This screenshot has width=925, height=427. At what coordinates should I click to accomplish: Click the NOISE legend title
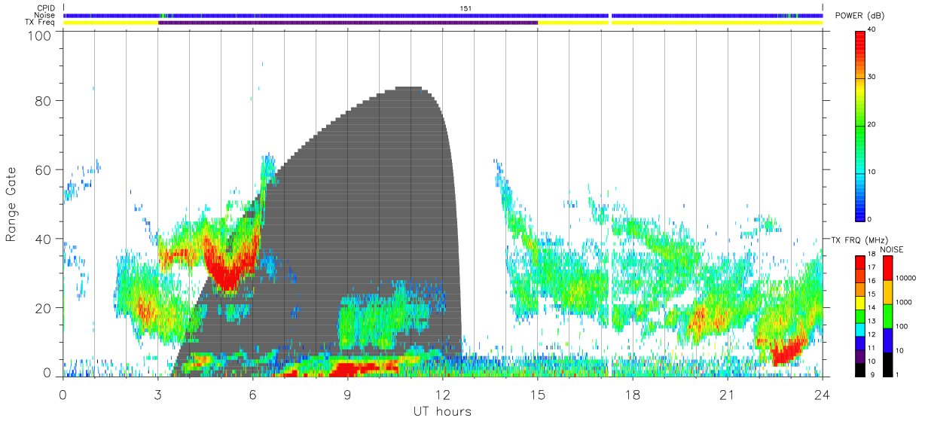coord(891,249)
